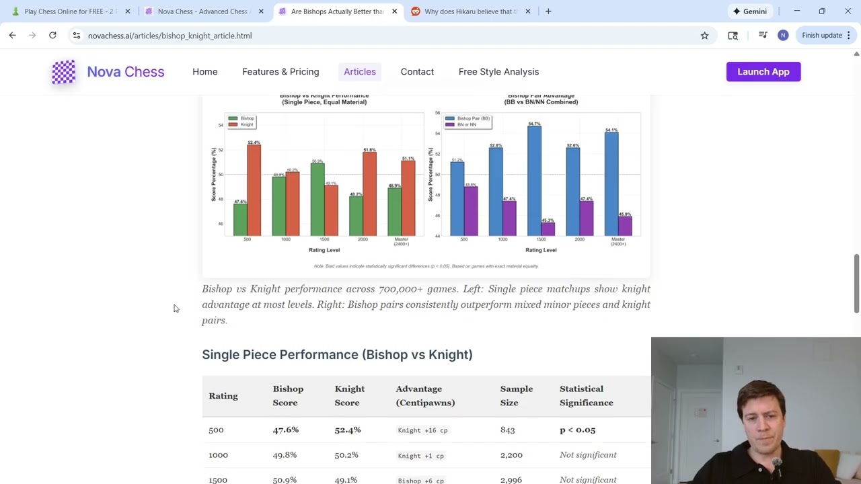Close the Nova Chess - Advanced Chess tab

[261, 11]
